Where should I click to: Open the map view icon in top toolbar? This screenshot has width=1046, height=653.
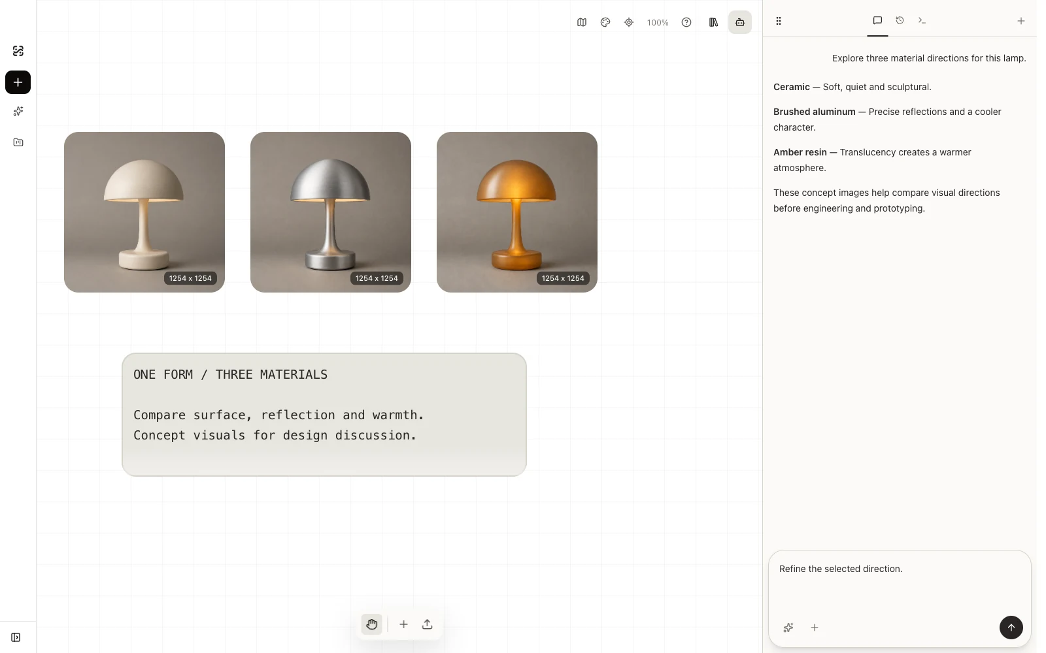pos(582,22)
